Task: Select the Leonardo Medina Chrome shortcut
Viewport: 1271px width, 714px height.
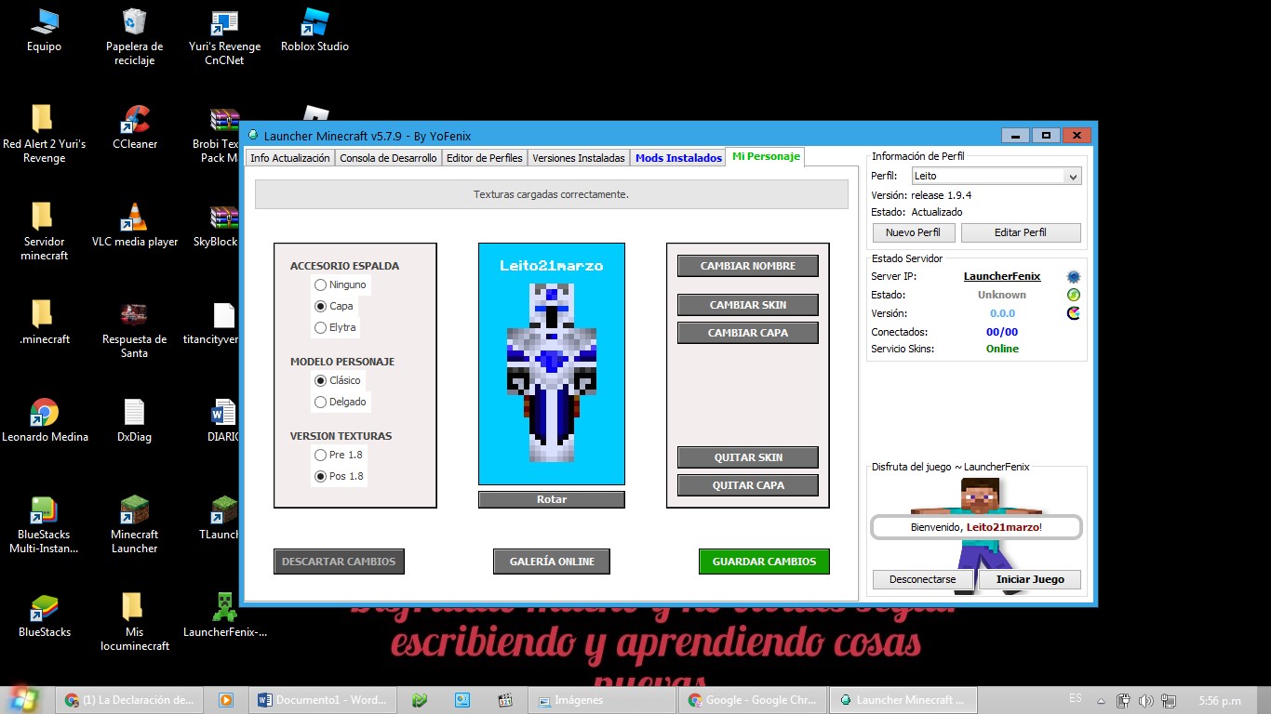Action: (x=45, y=420)
